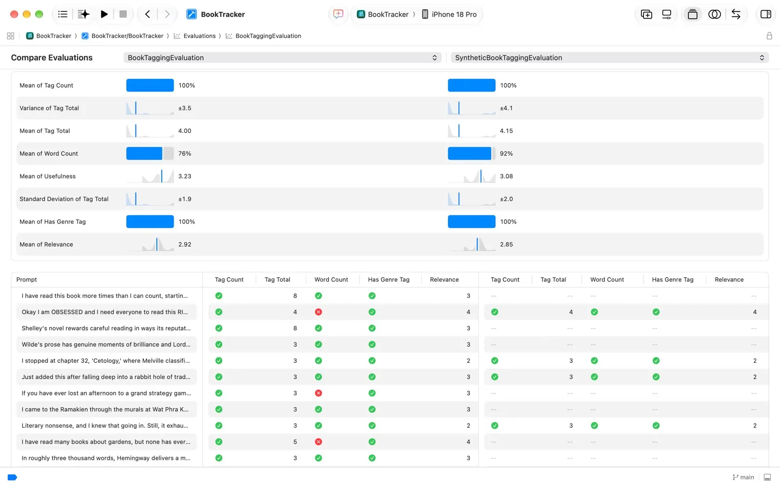Select the 'Literary nonsense' prompt row
Screen dimensions: 780x487
(106, 426)
